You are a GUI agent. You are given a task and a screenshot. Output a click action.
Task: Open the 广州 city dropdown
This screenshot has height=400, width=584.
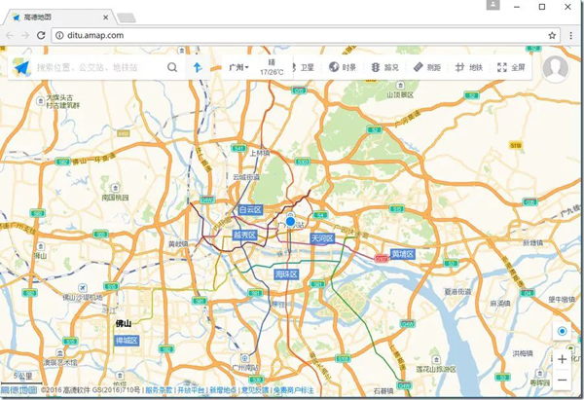(x=238, y=67)
